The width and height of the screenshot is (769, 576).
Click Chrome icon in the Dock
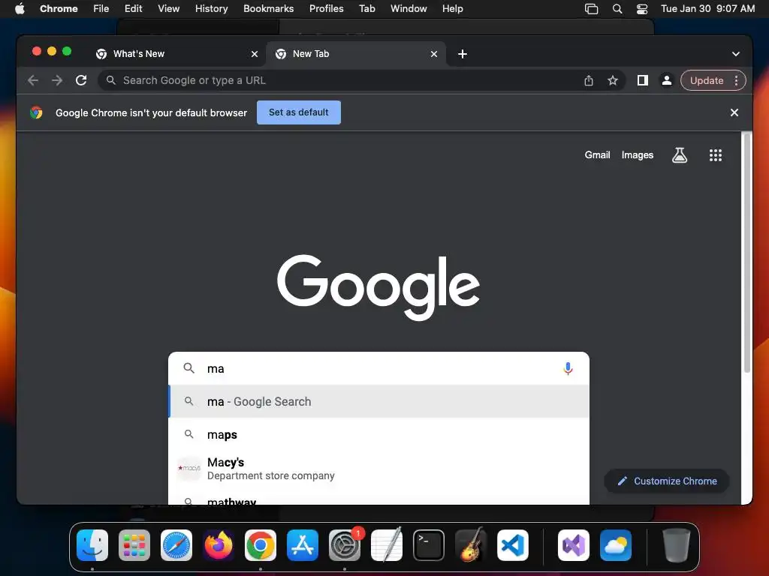pyautogui.click(x=261, y=545)
